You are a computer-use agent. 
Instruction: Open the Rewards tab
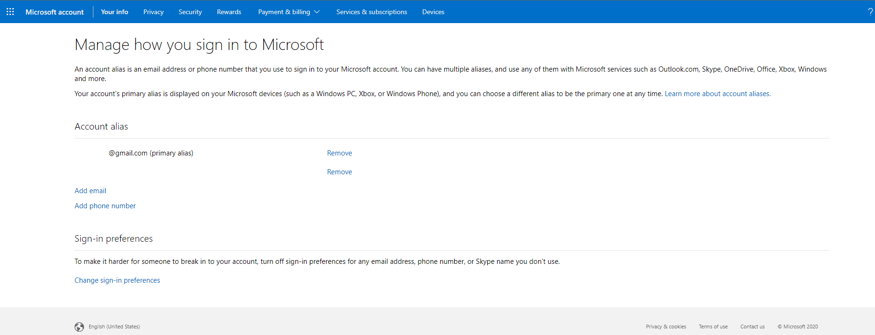(x=229, y=12)
